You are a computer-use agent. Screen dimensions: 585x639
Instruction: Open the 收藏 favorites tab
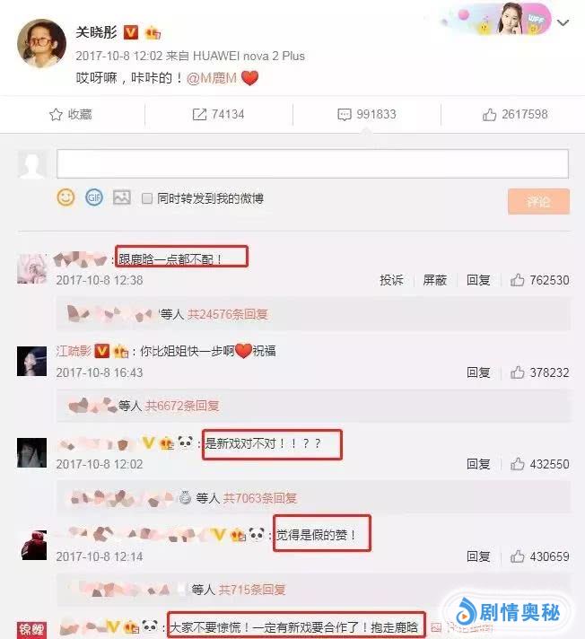(71, 115)
